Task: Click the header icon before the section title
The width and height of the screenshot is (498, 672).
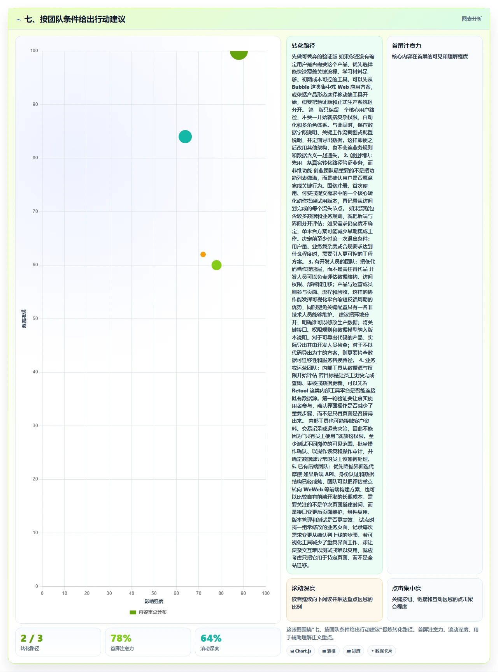Action: click(18, 19)
